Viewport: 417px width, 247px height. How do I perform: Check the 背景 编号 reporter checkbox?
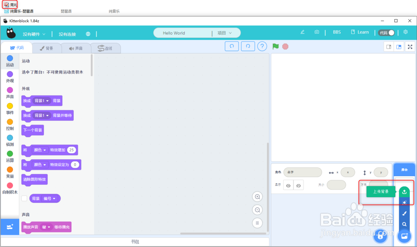pos(24,198)
